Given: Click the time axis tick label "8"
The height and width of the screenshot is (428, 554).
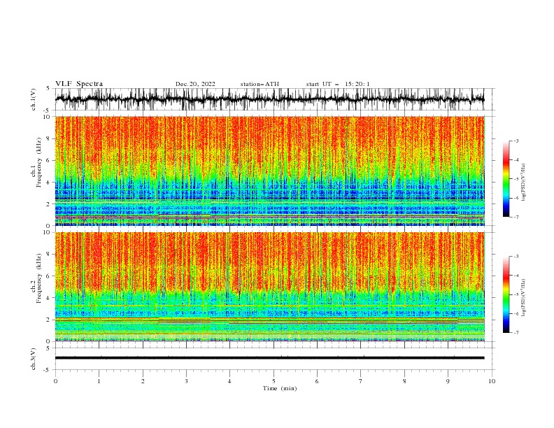Looking at the screenshot, I should click(x=404, y=381).
